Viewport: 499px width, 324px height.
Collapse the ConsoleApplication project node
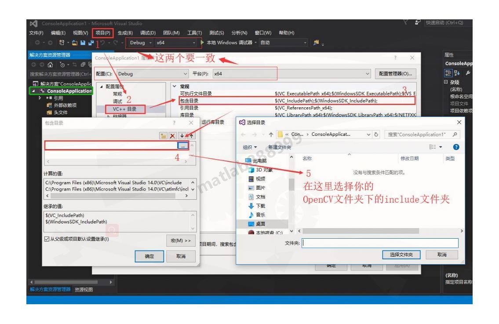pyautogui.click(x=33, y=91)
